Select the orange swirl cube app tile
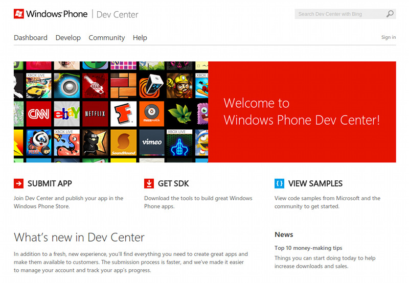This screenshot has width=409, height=283. [151, 86]
